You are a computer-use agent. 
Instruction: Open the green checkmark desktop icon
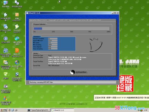[x=6, y=76]
